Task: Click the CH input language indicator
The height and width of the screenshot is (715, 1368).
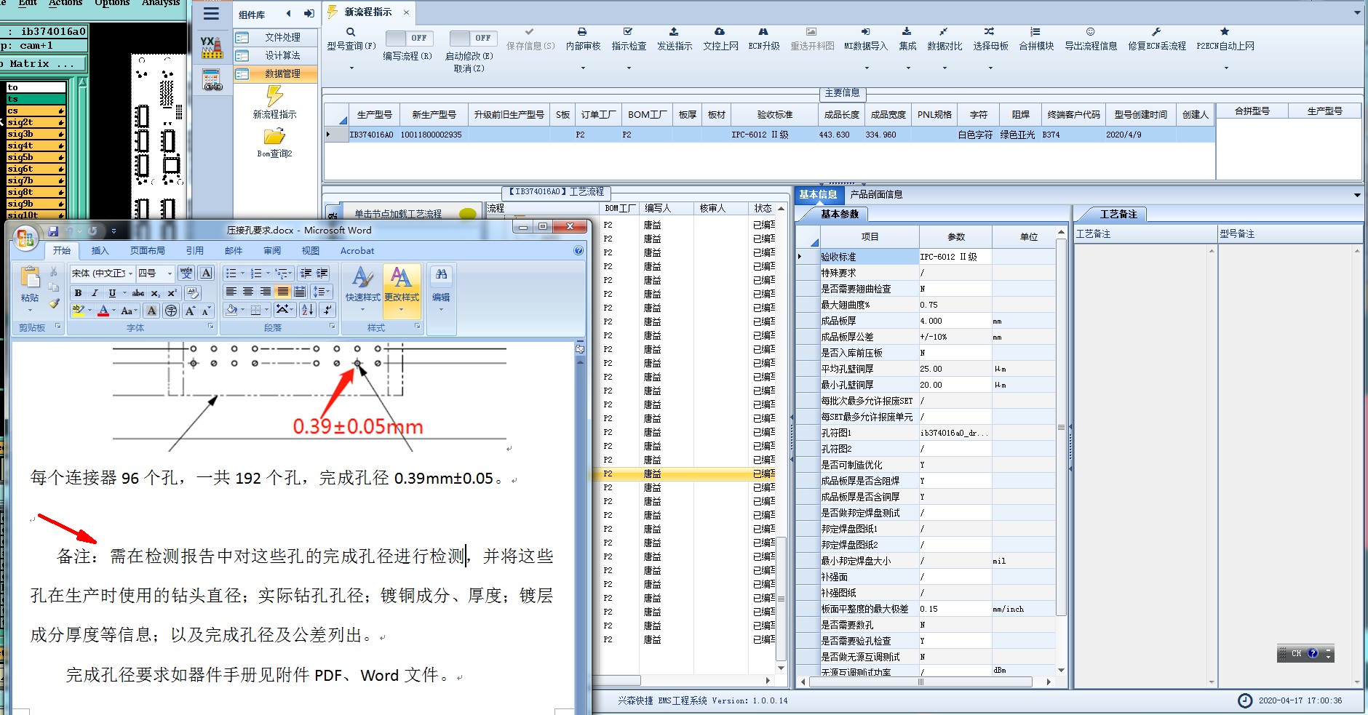Action: 1296,653
